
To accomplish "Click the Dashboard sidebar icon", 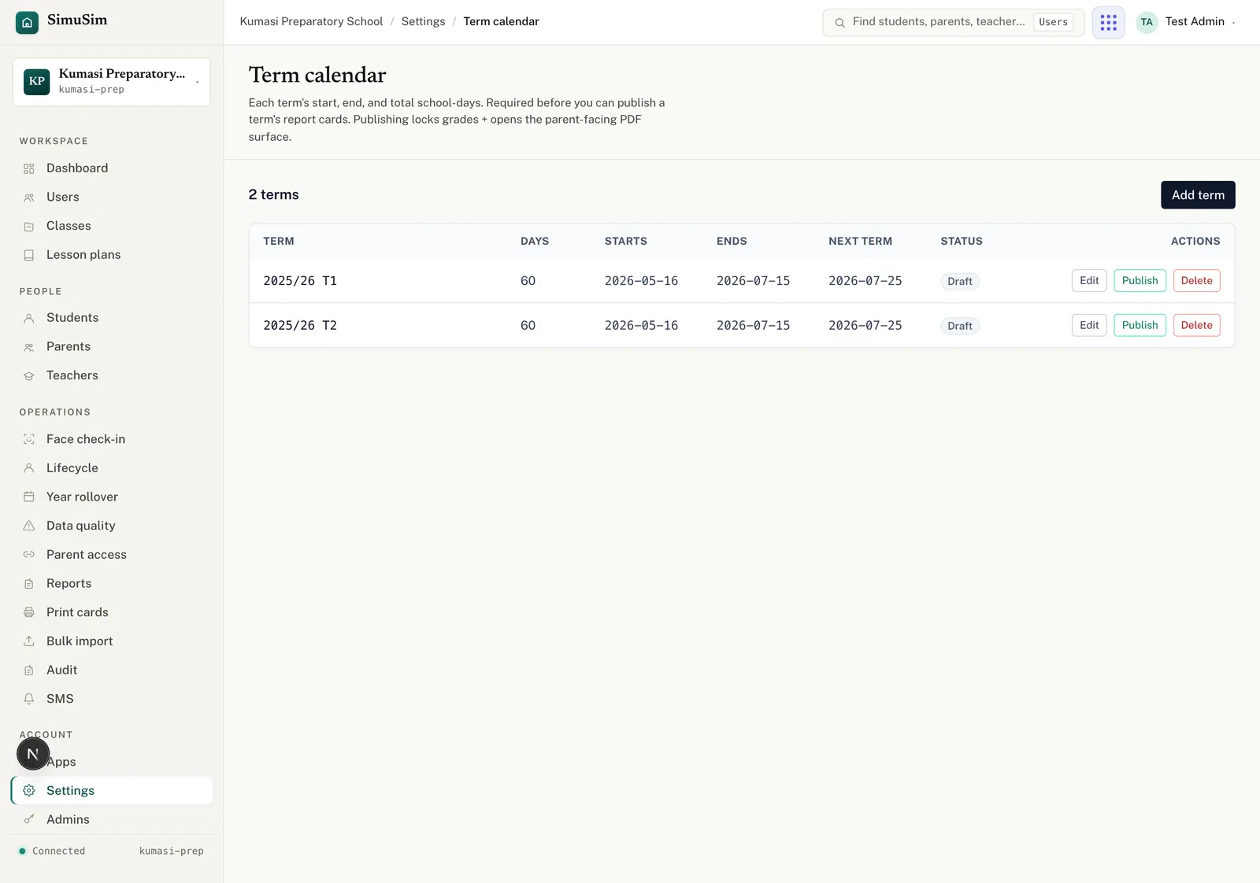I will [29, 168].
